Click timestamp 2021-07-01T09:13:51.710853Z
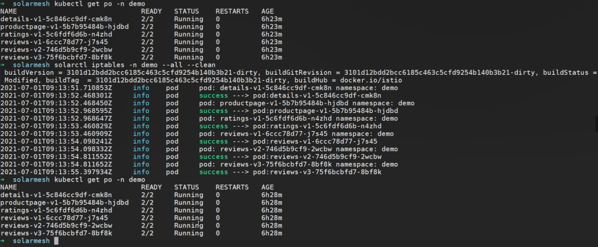The image size is (598, 247). [x=56, y=88]
